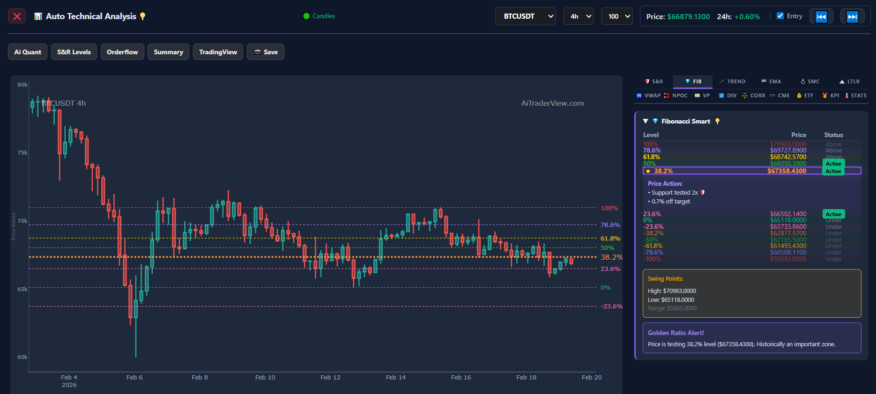Open the ETF money bag indicator
This screenshot has height=394, width=876.
805,95
